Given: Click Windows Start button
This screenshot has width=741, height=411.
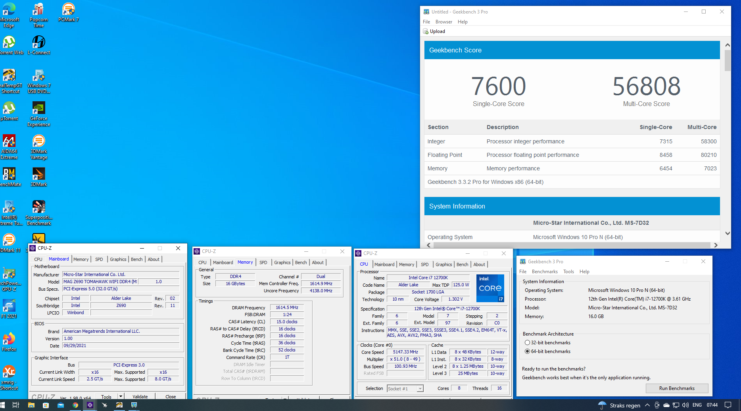Looking at the screenshot, I should (2, 405).
